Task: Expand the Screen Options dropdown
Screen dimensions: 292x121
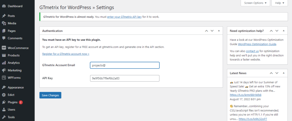Action: tap(255, 3)
